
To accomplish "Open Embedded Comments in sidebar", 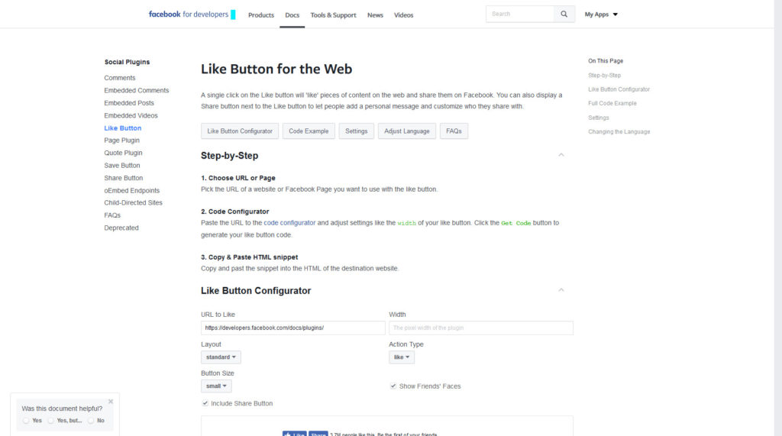I will point(137,90).
